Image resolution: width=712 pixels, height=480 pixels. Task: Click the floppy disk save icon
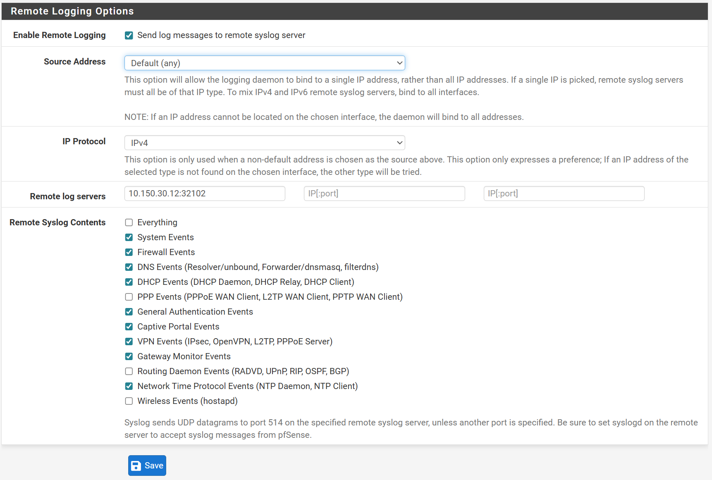[x=136, y=465]
